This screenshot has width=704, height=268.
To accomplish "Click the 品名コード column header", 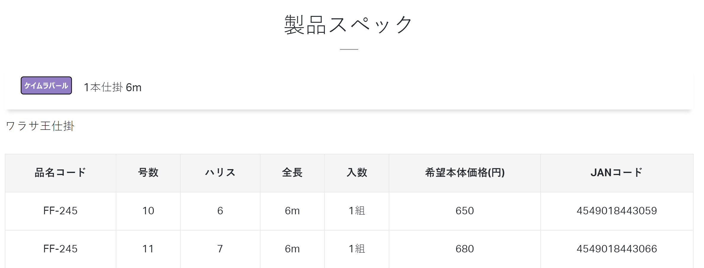I will pos(60,173).
